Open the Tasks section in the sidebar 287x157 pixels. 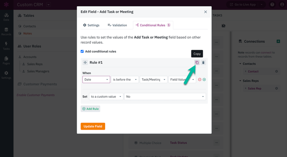point(6,46)
